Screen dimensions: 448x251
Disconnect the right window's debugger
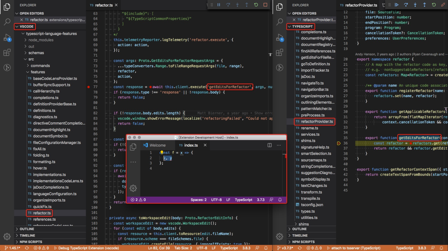(x=443, y=5)
